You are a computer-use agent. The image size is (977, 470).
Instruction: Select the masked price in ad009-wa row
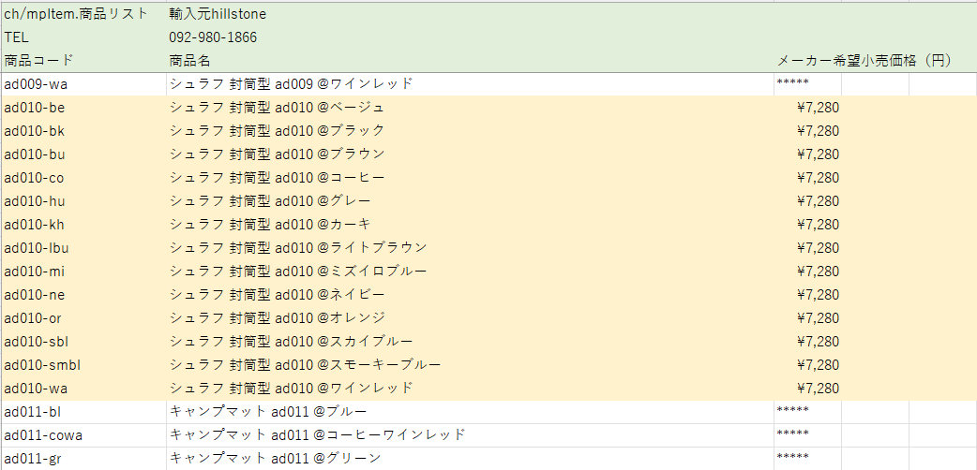(x=793, y=83)
